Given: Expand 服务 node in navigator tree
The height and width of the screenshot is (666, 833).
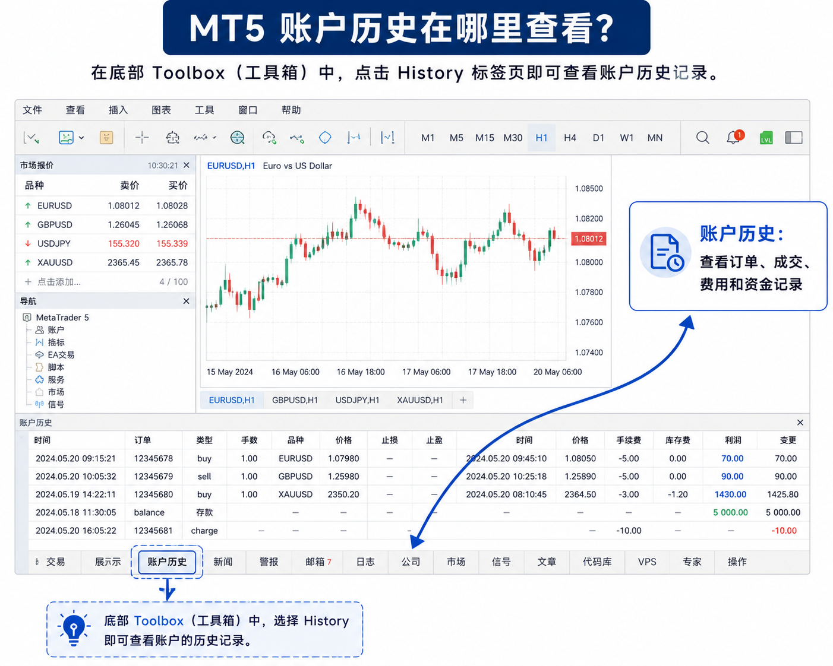Looking at the screenshot, I should click(x=50, y=379).
